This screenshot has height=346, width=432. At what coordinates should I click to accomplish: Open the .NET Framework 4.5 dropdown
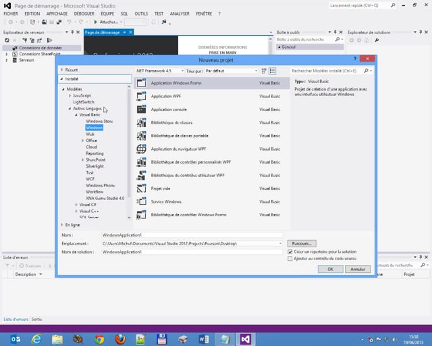click(159, 71)
